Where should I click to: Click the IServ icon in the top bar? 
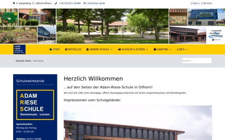coord(191,3)
